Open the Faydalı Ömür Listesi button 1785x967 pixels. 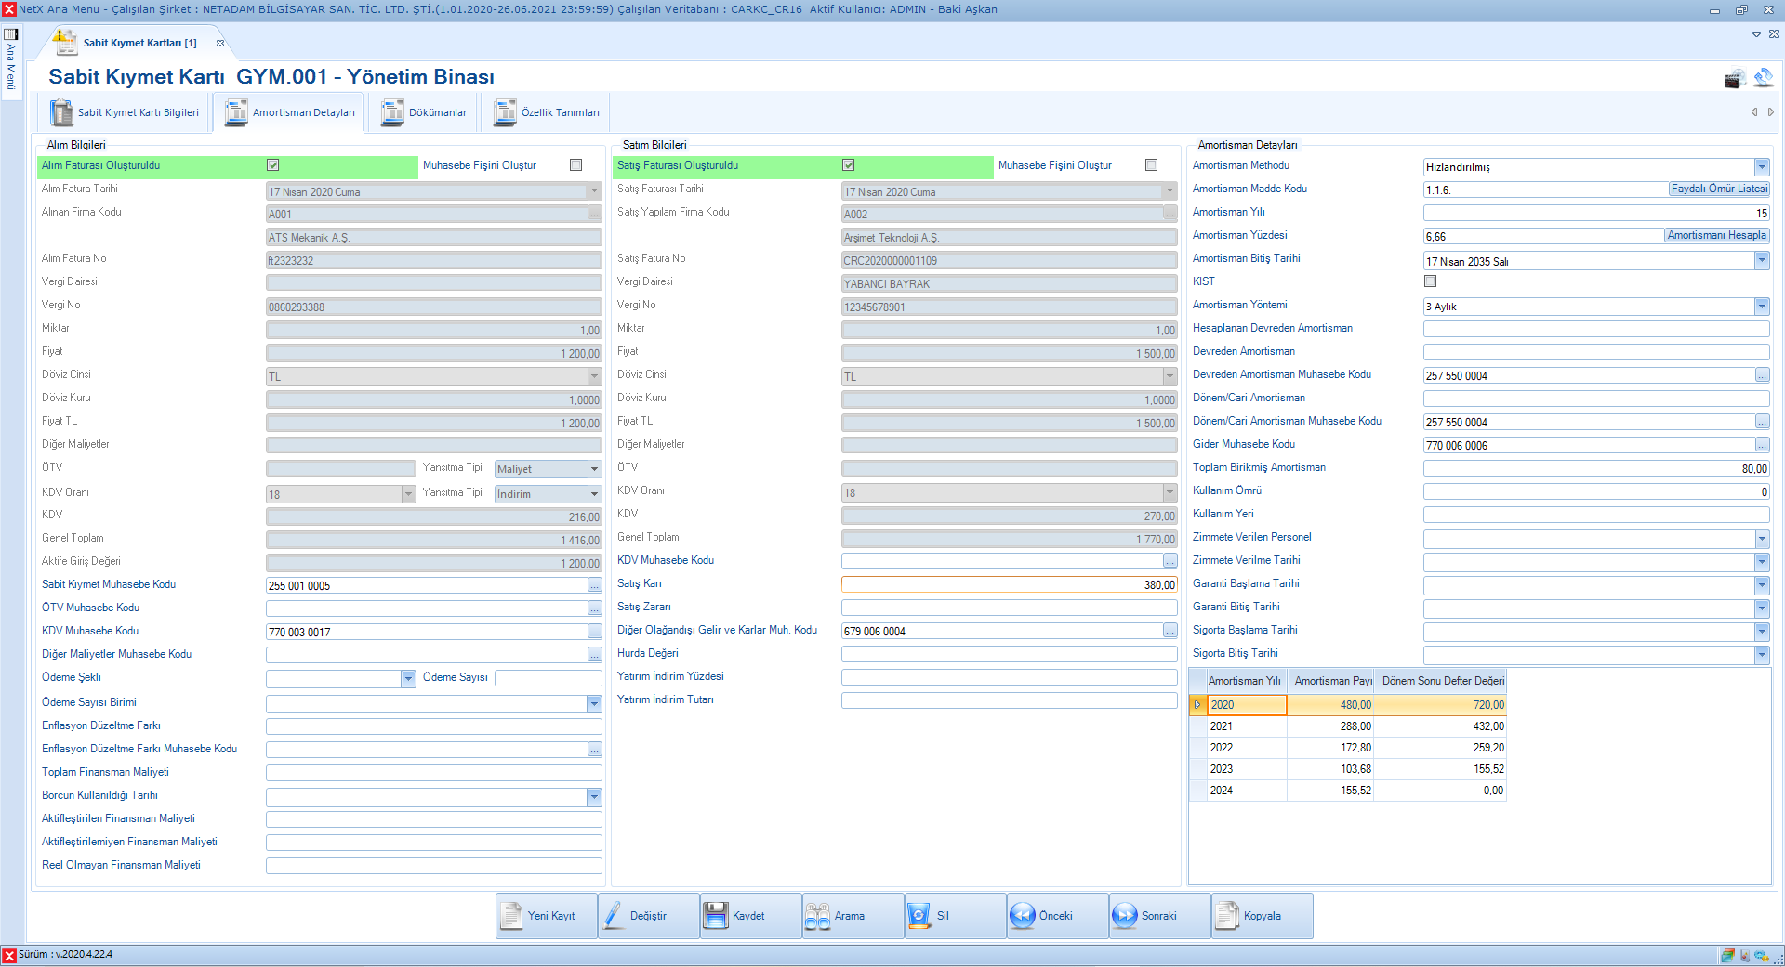coord(1718,189)
